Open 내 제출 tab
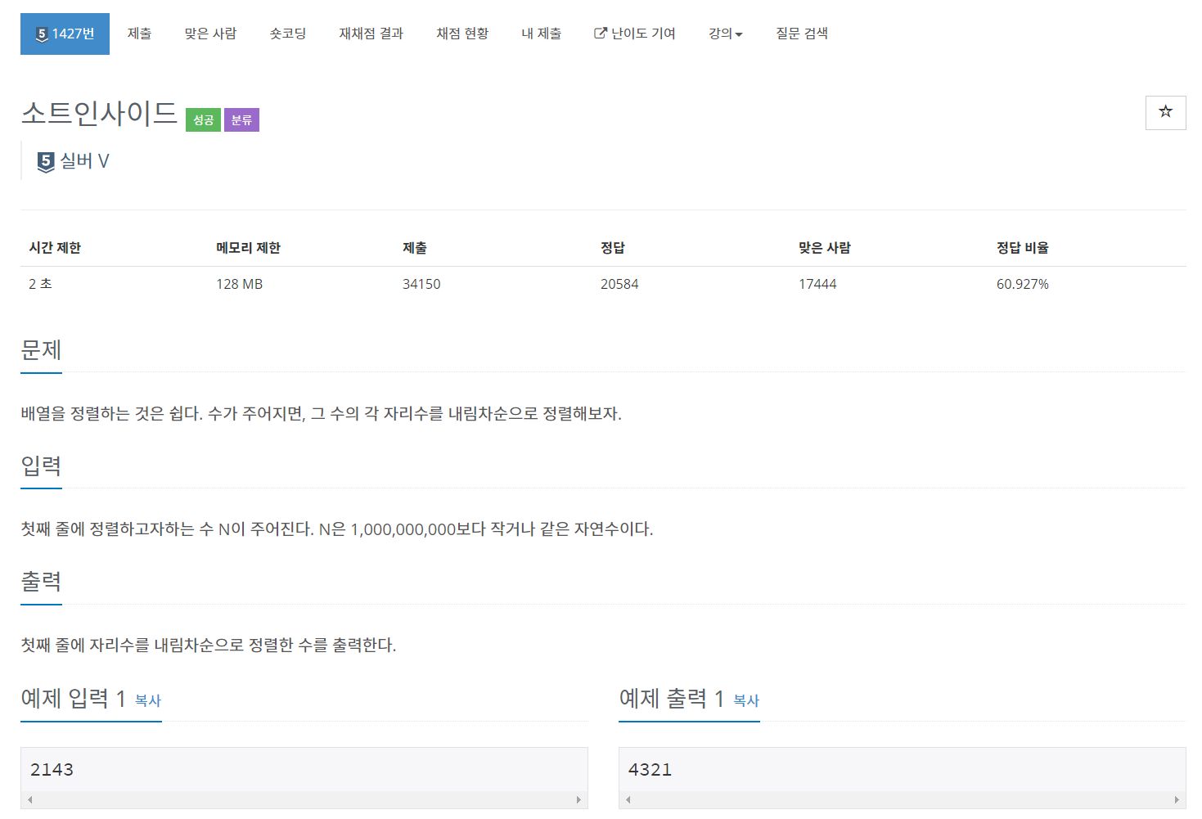 coord(542,34)
